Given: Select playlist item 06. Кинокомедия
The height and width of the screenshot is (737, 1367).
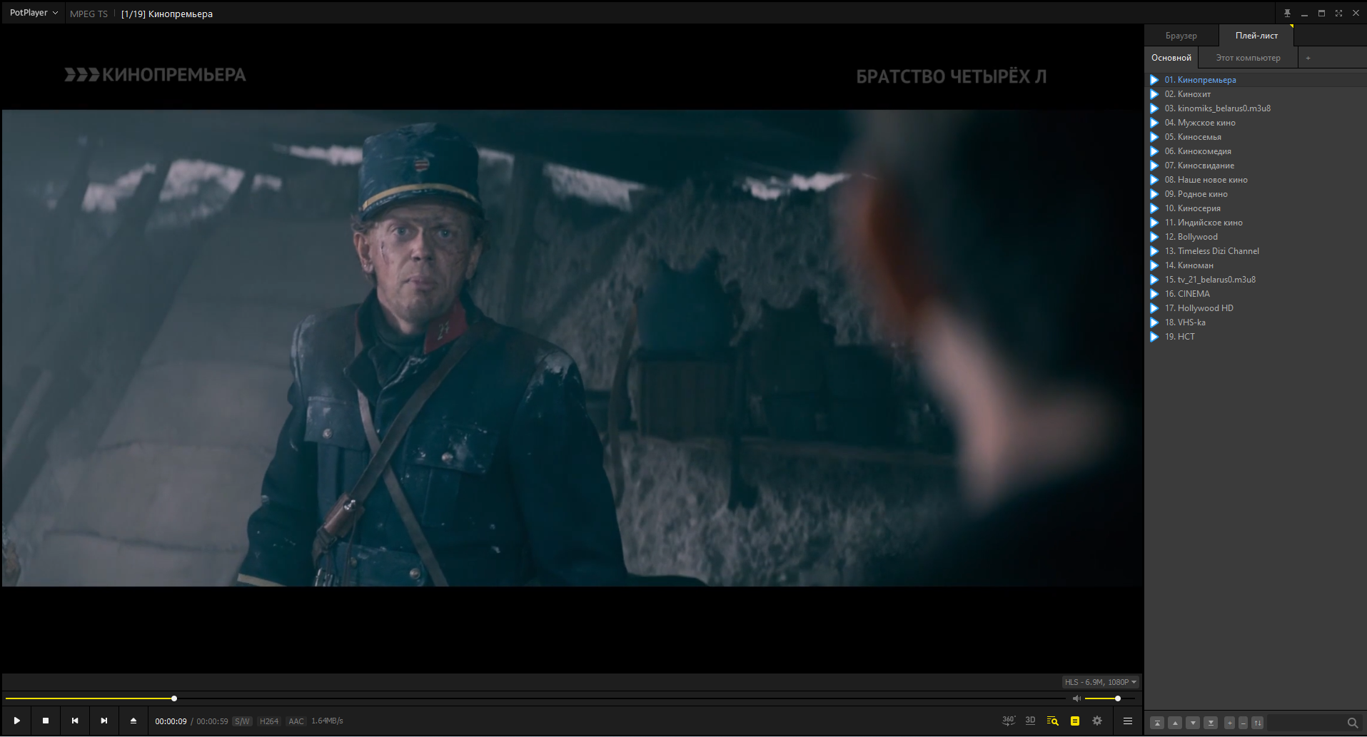Looking at the screenshot, I should [x=1256, y=151].
